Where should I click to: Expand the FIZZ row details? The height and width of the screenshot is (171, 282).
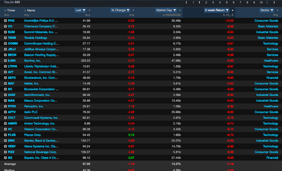(x=5, y=152)
